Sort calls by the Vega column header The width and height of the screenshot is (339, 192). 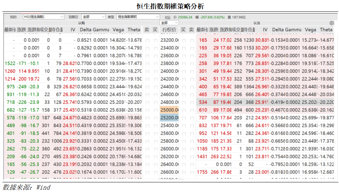tap(118, 30)
